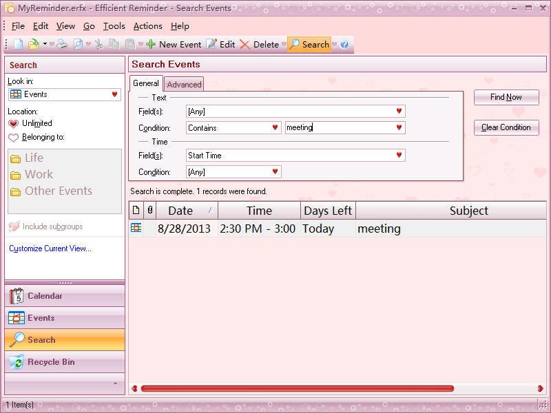Click the new document toolbar icon
Viewport: 551px width, 413px height.
click(x=19, y=44)
